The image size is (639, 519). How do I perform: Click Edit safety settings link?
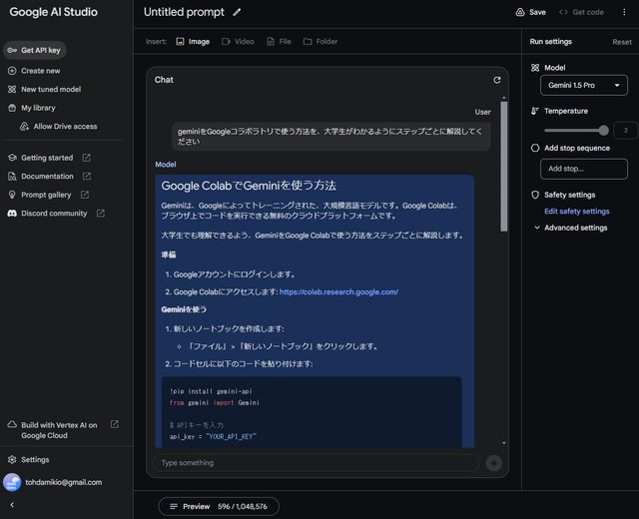577,211
